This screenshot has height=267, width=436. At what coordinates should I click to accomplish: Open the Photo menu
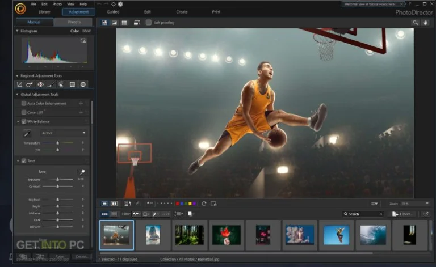click(x=57, y=4)
